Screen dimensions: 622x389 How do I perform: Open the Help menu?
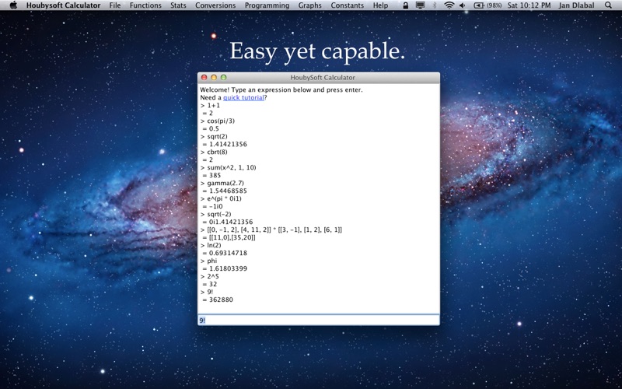pyautogui.click(x=380, y=5)
